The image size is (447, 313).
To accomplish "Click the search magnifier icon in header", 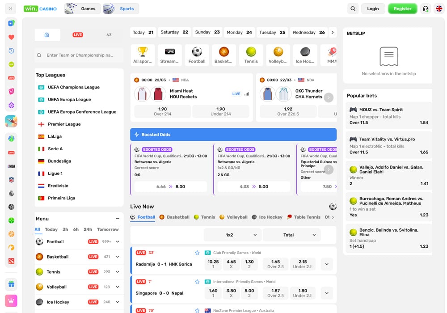I will tap(353, 8).
